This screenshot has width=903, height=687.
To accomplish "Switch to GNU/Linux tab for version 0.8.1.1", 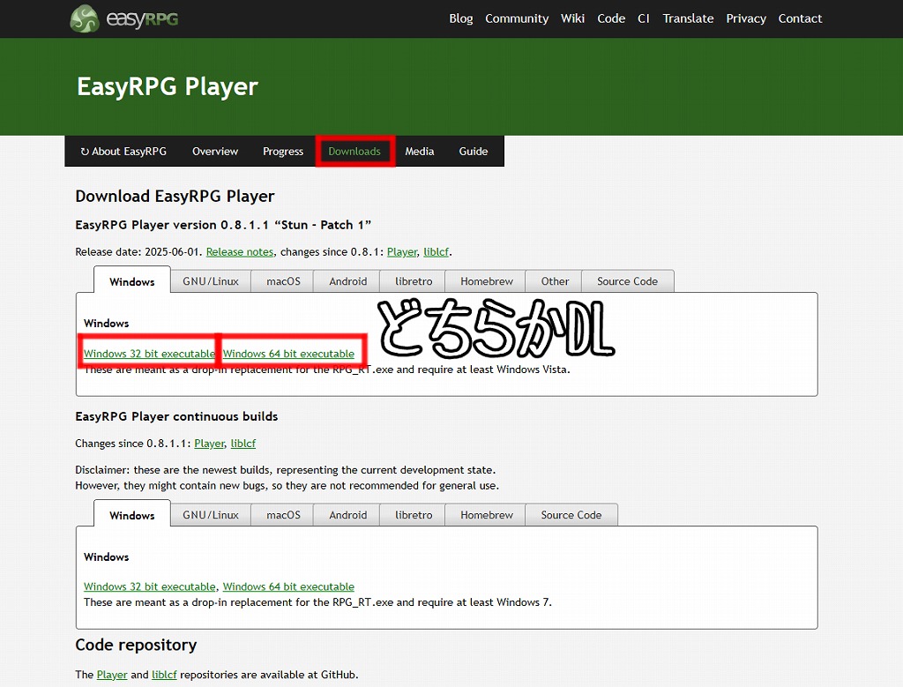I will click(x=211, y=281).
